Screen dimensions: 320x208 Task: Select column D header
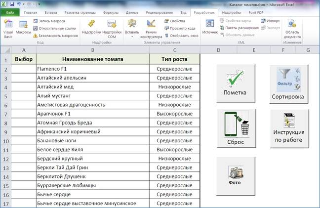[x=219, y=50]
